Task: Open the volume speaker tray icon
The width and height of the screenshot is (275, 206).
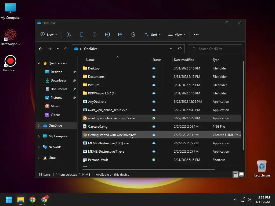Action: point(249,200)
